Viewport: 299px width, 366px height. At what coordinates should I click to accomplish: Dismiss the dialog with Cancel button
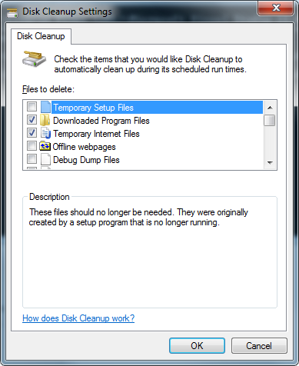pyautogui.click(x=259, y=346)
